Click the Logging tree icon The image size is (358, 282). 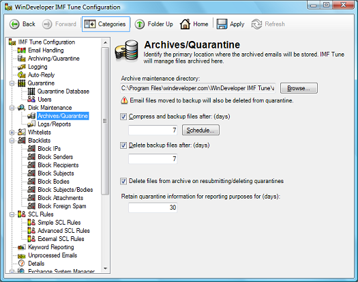(22, 67)
